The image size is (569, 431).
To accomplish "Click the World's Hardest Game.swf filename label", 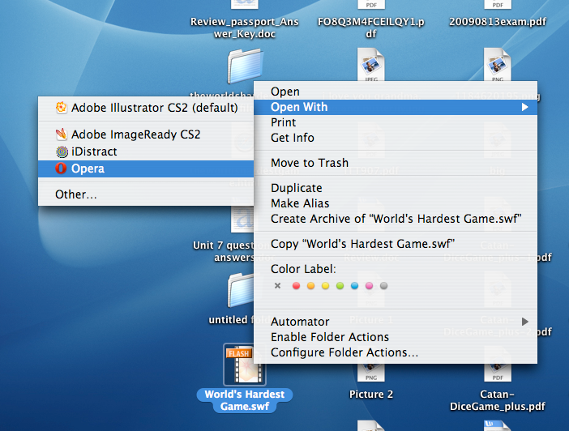I will (x=245, y=400).
